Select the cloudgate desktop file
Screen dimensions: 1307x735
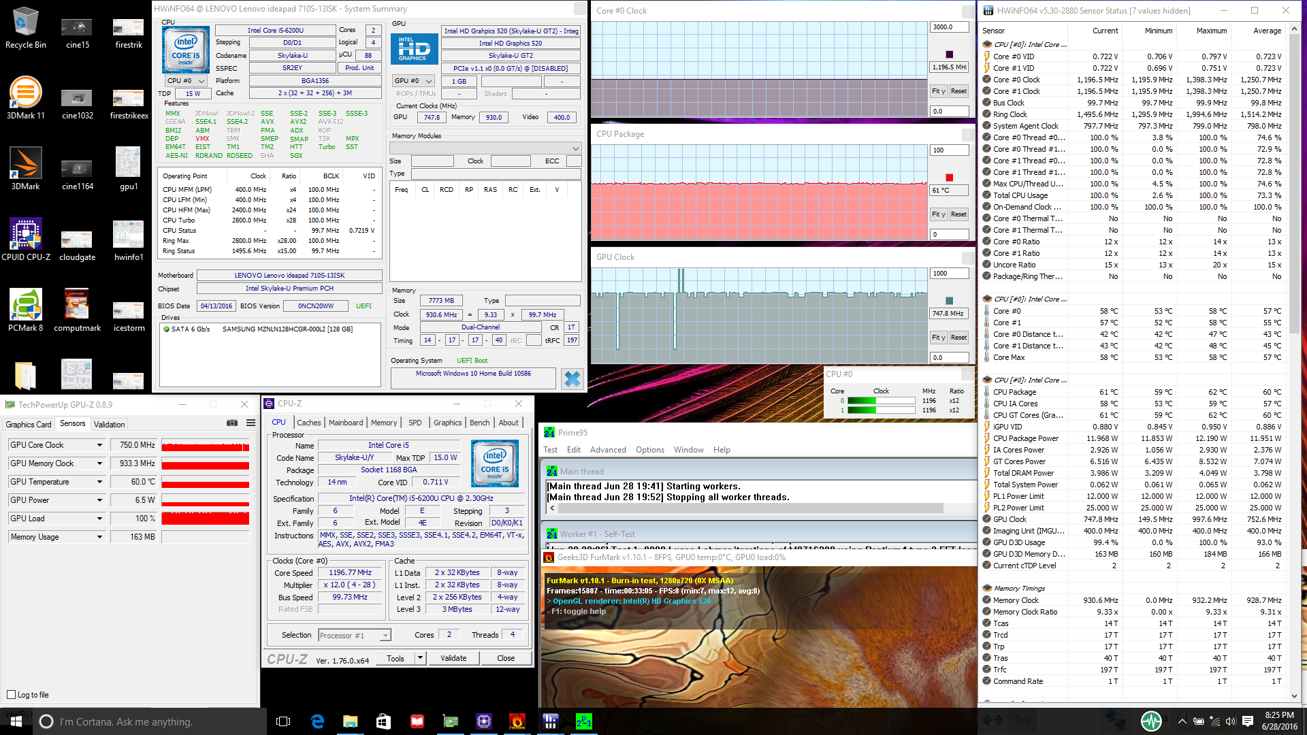77,245
